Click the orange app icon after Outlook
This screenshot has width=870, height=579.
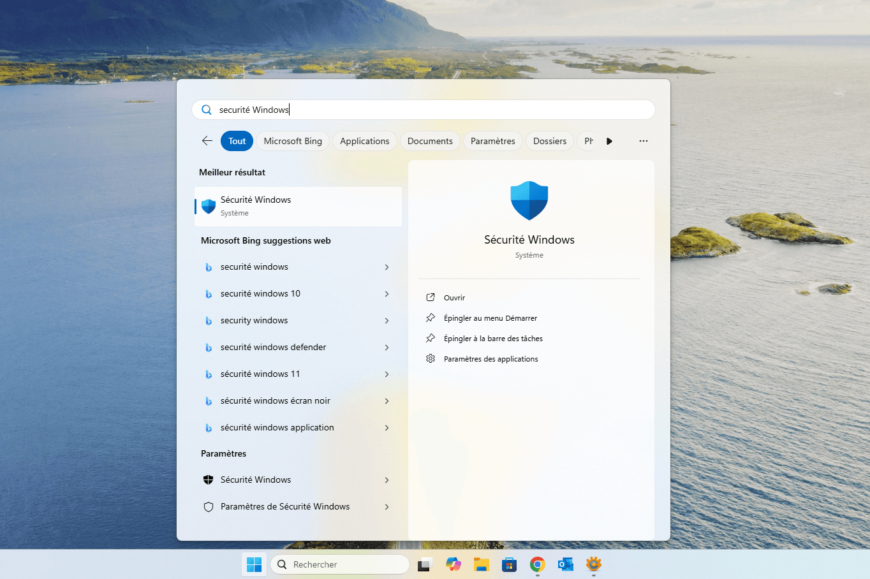[594, 564]
